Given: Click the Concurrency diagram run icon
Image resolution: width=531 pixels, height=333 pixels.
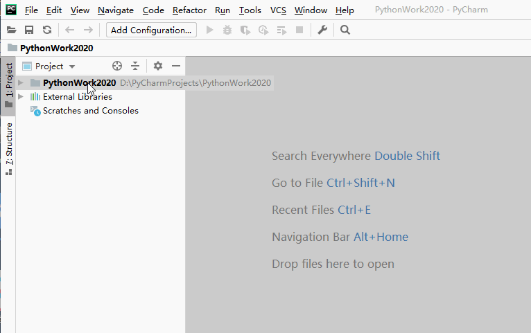Looking at the screenshot, I should pyautogui.click(x=281, y=30).
